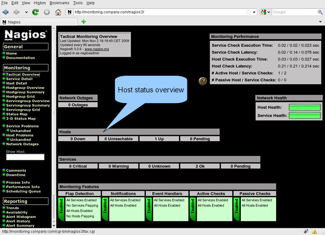Click the Notifications Enabled indicator

click(105, 209)
